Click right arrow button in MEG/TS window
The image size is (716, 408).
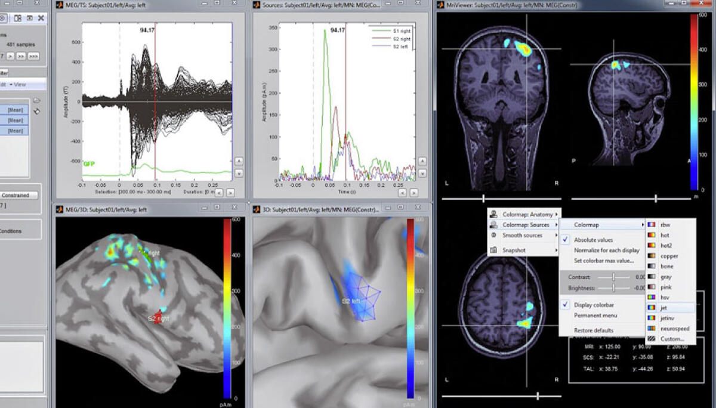231,193
